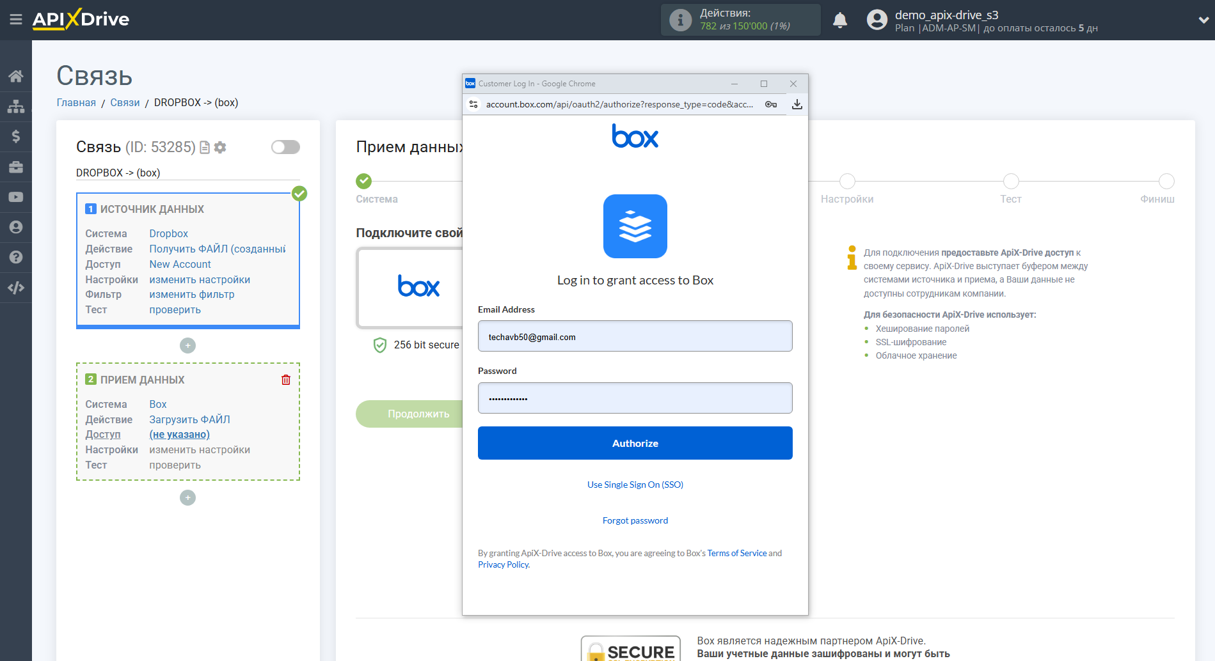1215x661 pixels.
Task: Open the hamburger menu in the header
Action: (16, 20)
